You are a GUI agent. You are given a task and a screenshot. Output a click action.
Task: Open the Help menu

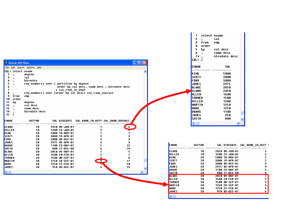39,67
